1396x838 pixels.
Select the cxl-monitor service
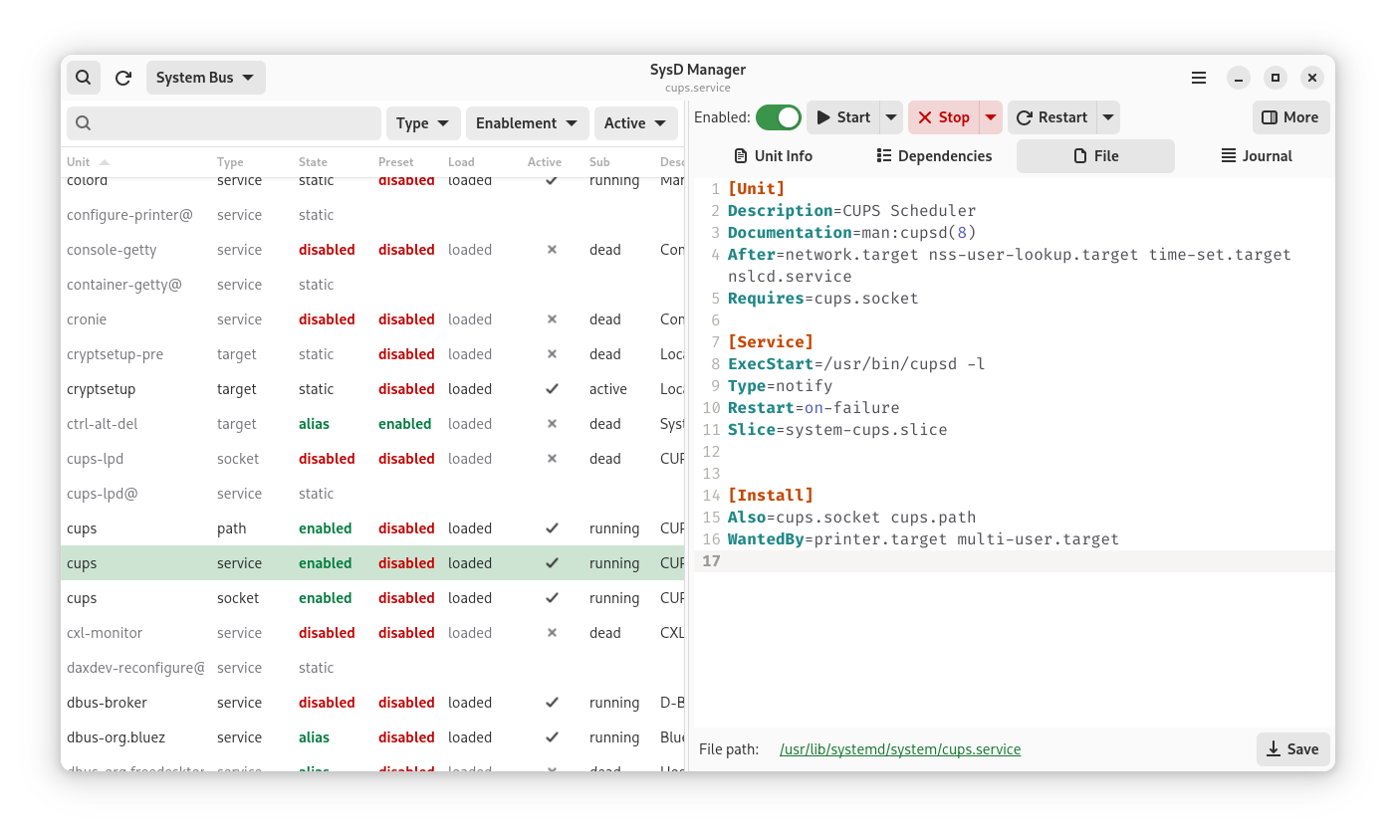[373, 633]
